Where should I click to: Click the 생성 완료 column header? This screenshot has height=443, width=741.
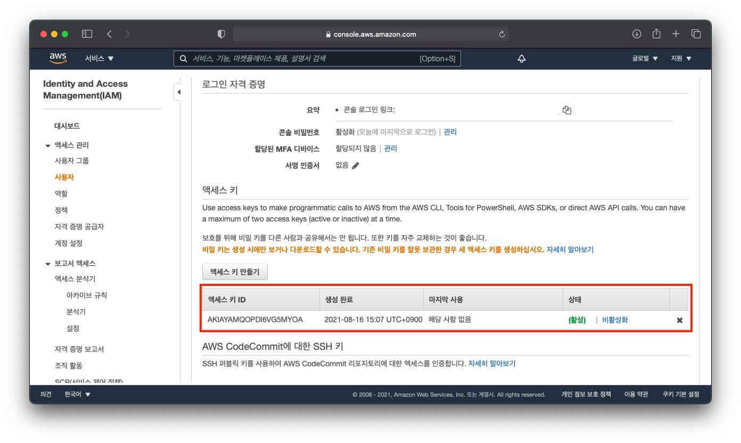pyautogui.click(x=371, y=300)
